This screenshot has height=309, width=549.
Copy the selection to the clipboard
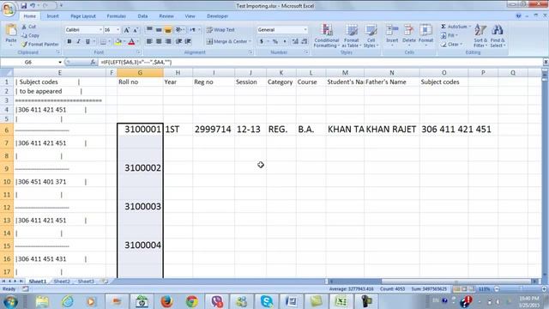click(x=31, y=35)
